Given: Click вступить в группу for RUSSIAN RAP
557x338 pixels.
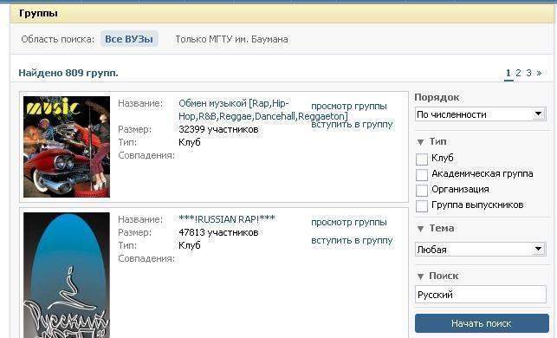Looking at the screenshot, I should 352,241.
